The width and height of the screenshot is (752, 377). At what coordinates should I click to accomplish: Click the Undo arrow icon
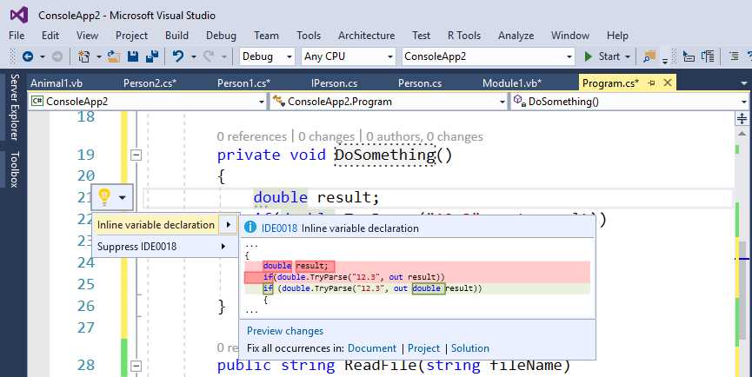click(178, 56)
